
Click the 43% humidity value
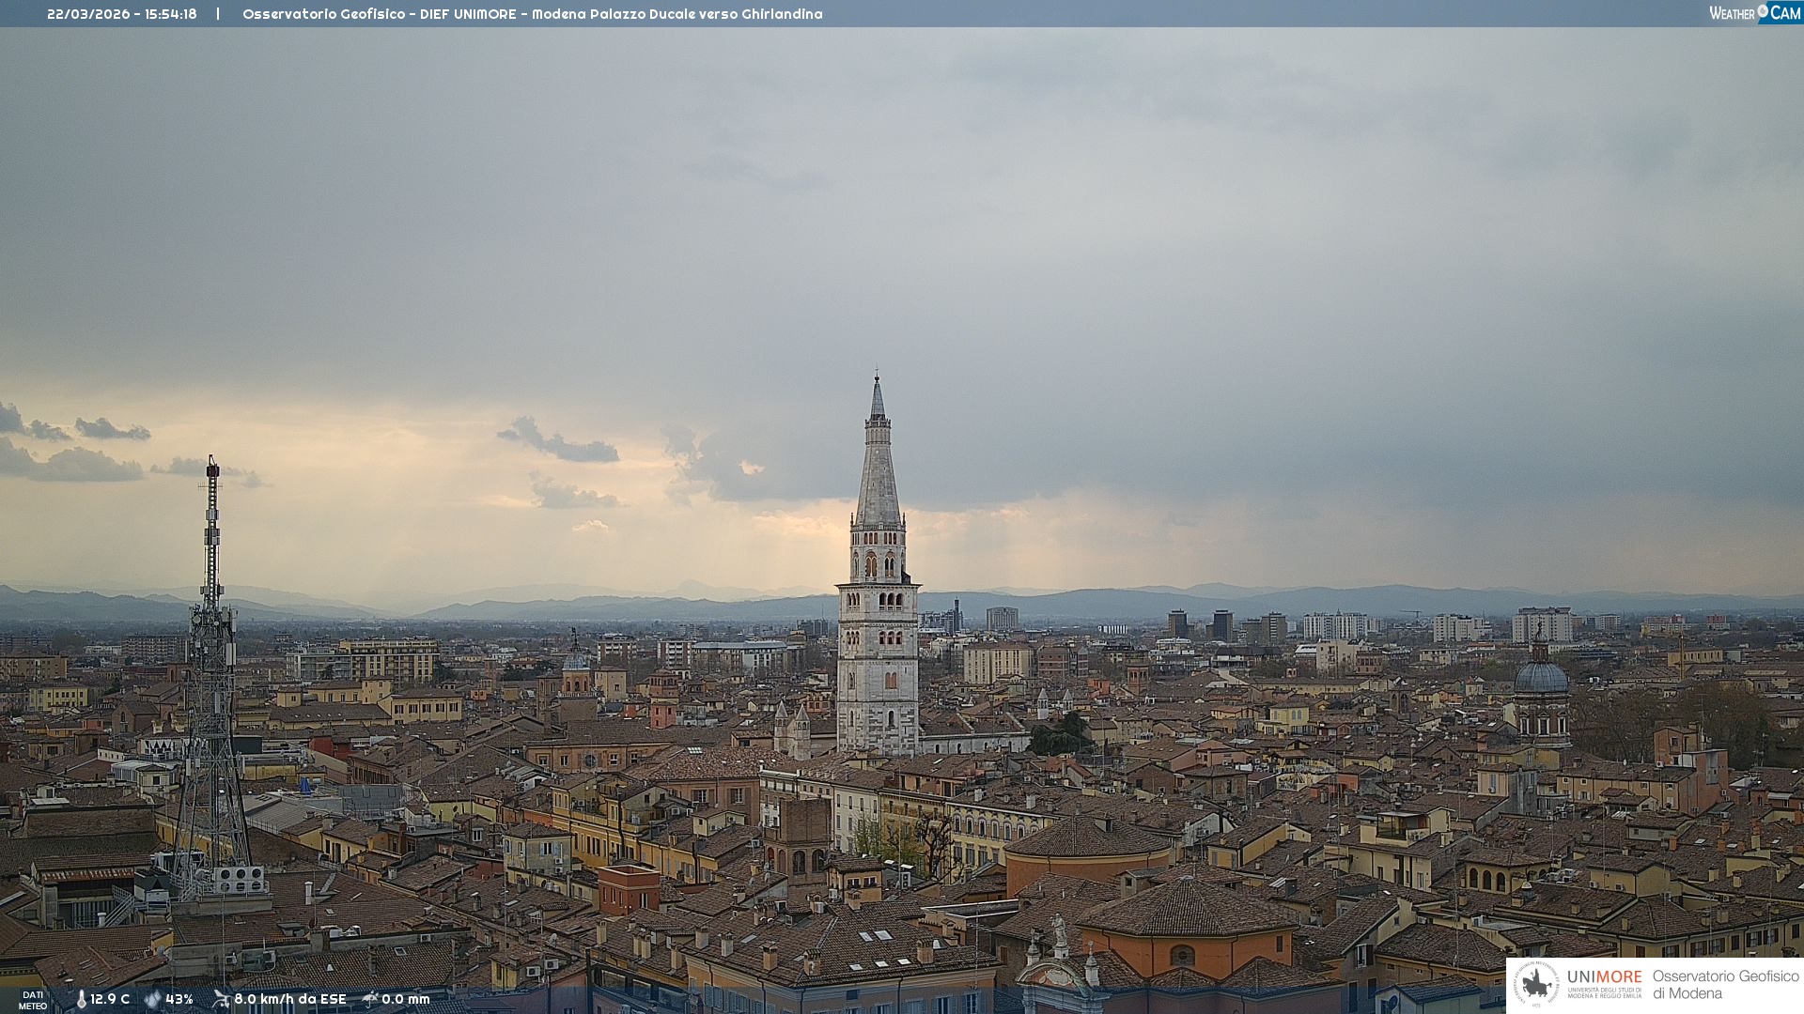[179, 999]
